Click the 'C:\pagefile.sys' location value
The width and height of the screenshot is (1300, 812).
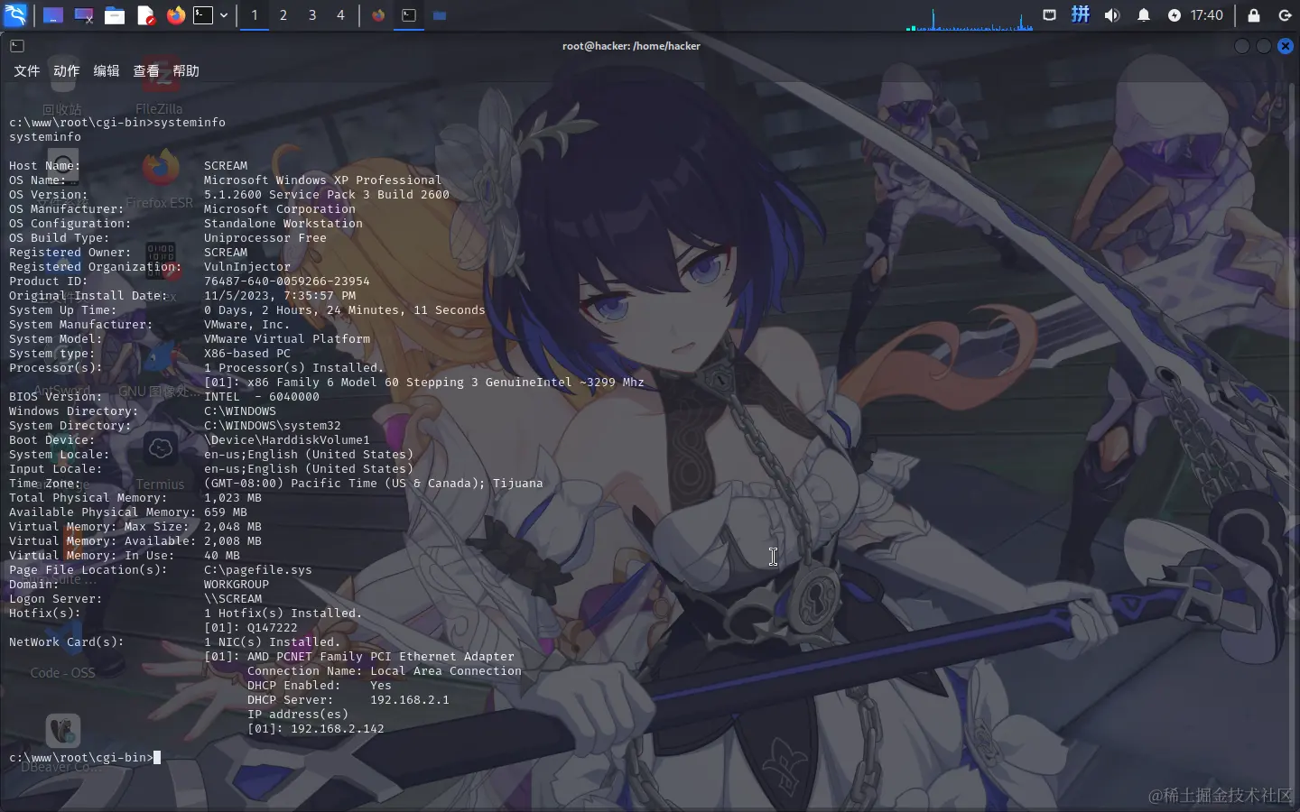click(258, 570)
